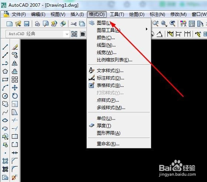Image resolution: width=207 pixels, height=182 pixels.
Task: Select the Polygon tool
Action: click(x=5, y=71)
